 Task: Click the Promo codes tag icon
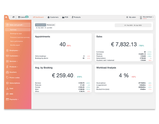[x=7, y=78]
